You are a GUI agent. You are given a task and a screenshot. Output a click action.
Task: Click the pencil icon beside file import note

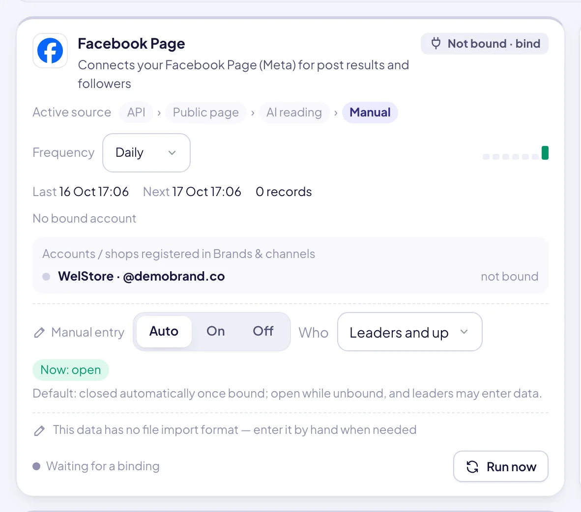point(39,430)
